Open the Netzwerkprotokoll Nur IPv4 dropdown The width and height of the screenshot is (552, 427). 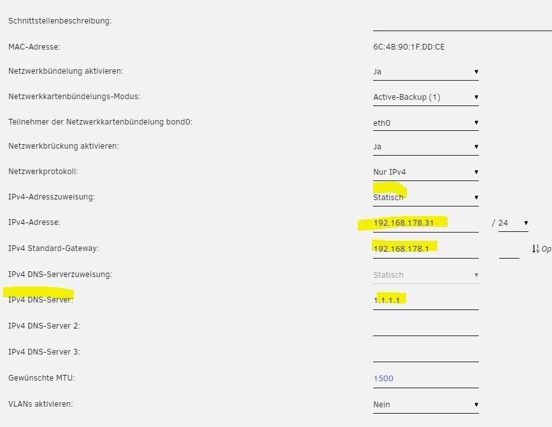point(425,172)
